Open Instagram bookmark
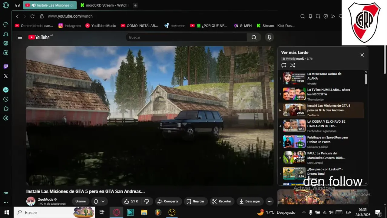This screenshot has height=218, width=387. tap(69, 26)
